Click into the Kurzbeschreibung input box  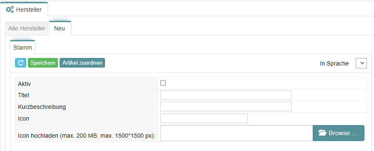pos(226,106)
